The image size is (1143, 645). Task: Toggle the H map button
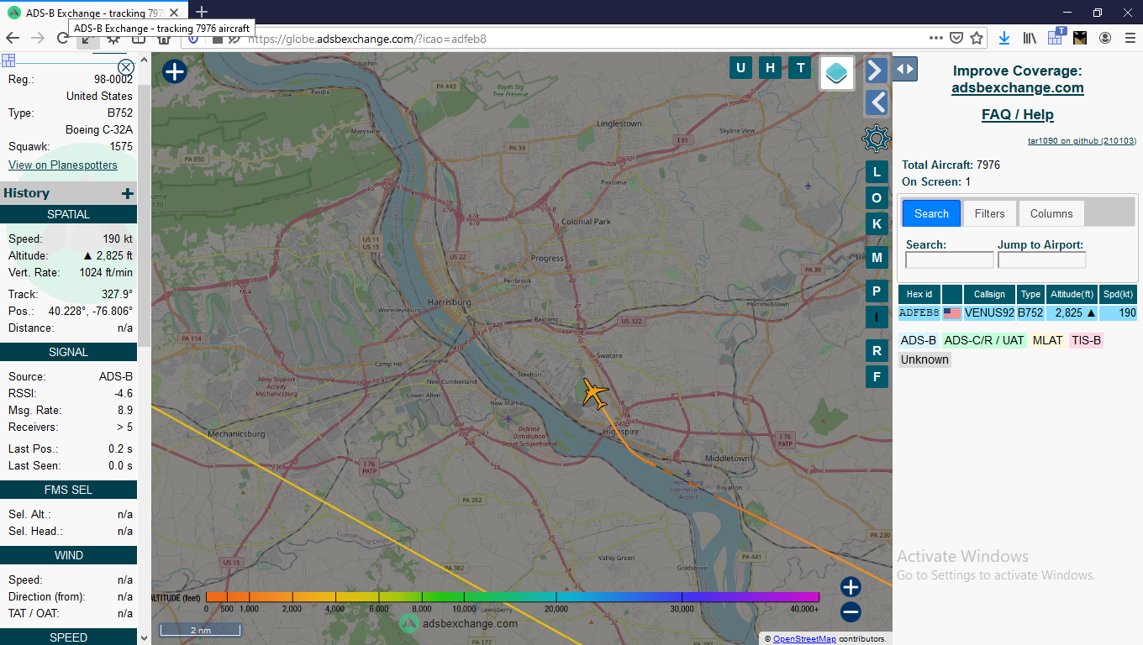pos(770,68)
